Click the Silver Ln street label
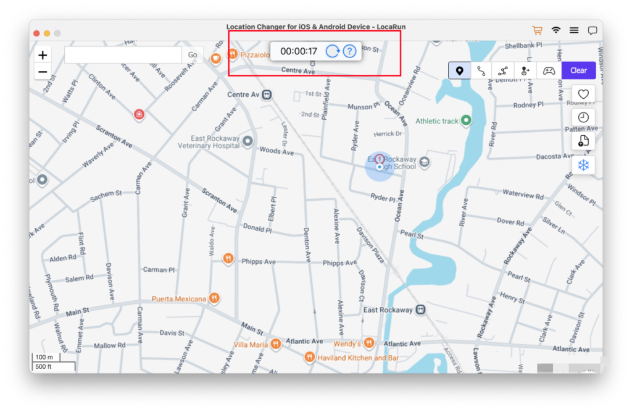Viewport: 632px width, 412px height. pyautogui.click(x=554, y=225)
